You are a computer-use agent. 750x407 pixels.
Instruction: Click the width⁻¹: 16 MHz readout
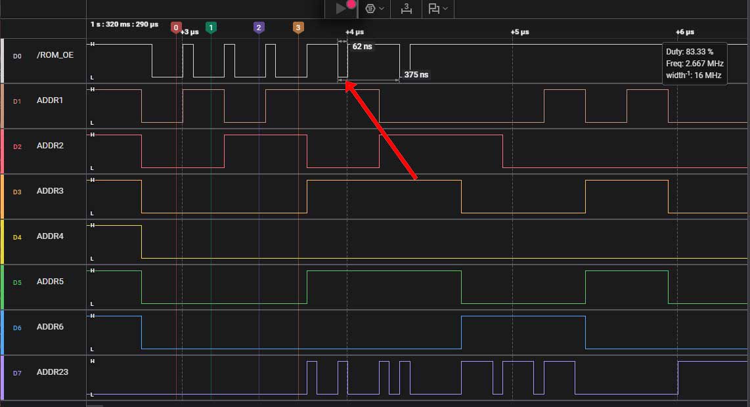point(694,75)
